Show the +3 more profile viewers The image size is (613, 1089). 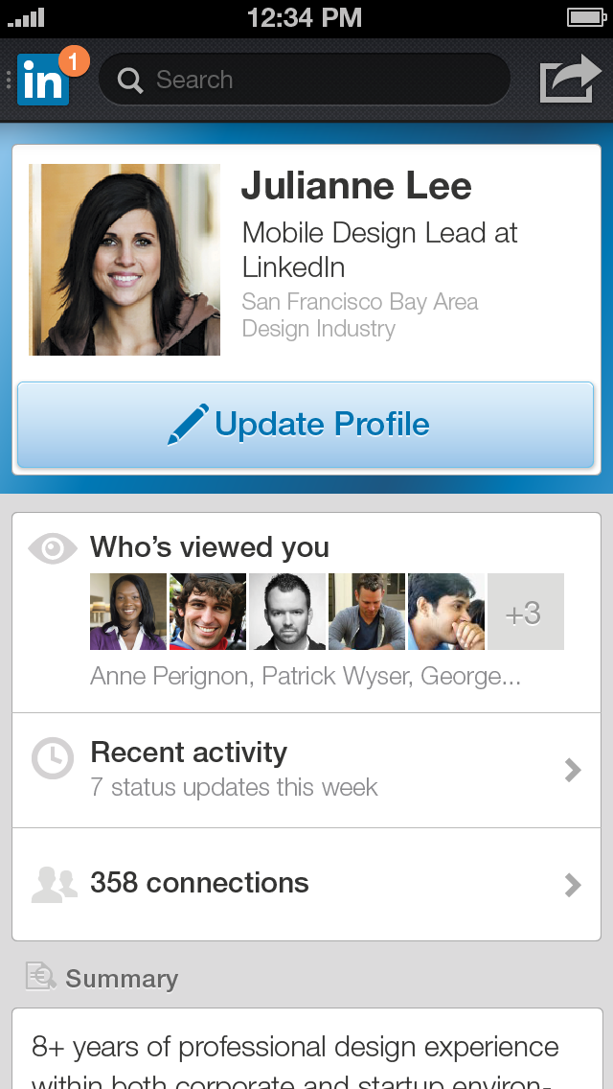[526, 612]
